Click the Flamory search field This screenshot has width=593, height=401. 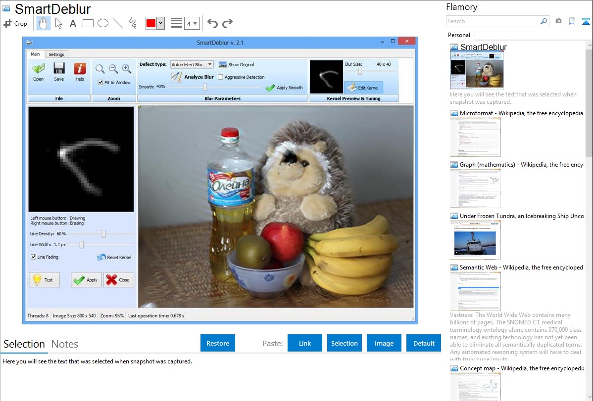[493, 21]
